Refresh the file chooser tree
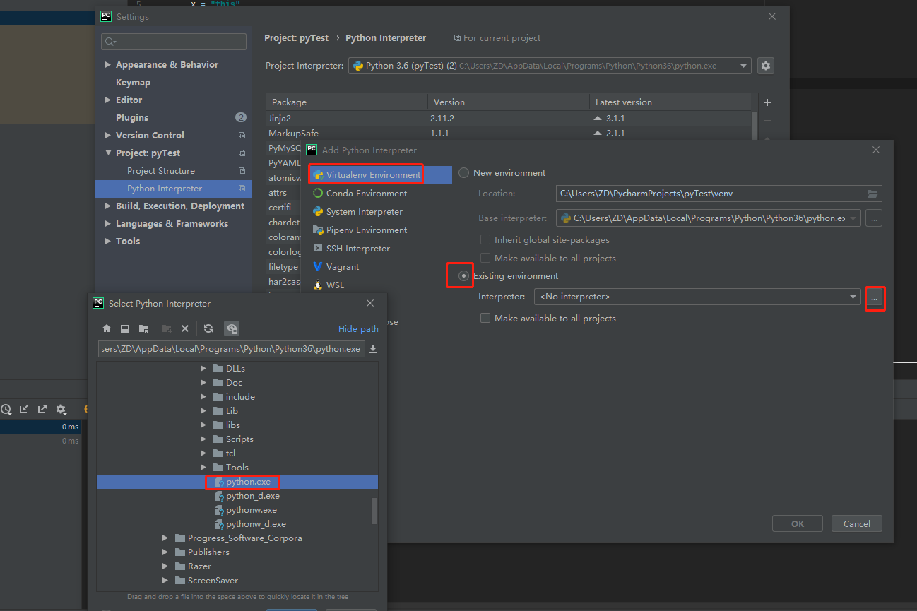Image resolution: width=917 pixels, height=611 pixels. pos(208,328)
